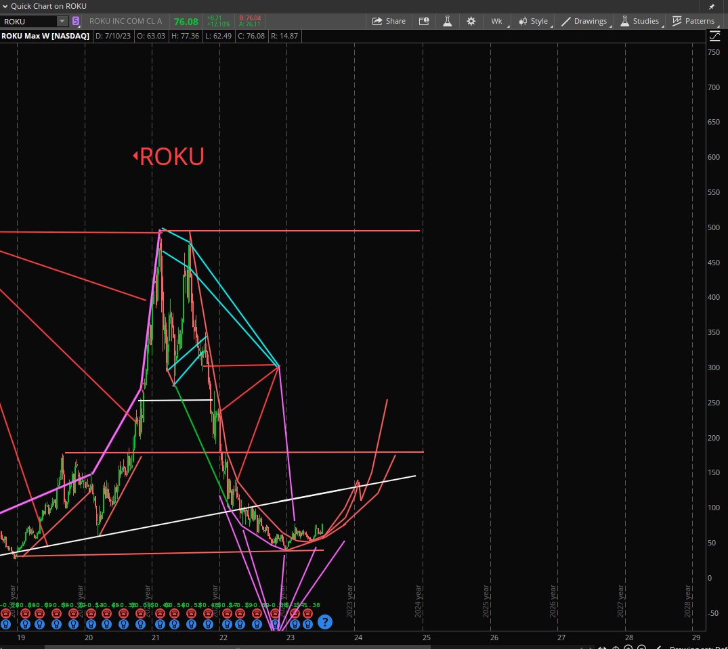Expand the ROKU symbol box dropdown arrow

62,21
